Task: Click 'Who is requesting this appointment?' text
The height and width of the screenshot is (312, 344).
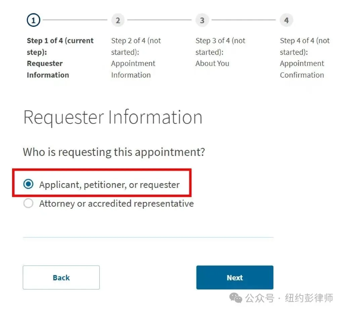Action: click(114, 152)
